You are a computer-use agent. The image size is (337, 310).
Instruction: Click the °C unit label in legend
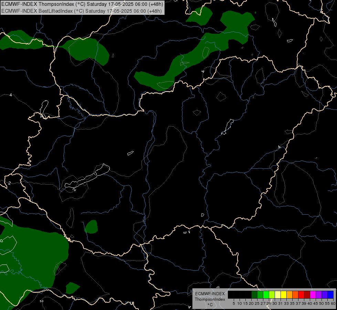coord(210,304)
